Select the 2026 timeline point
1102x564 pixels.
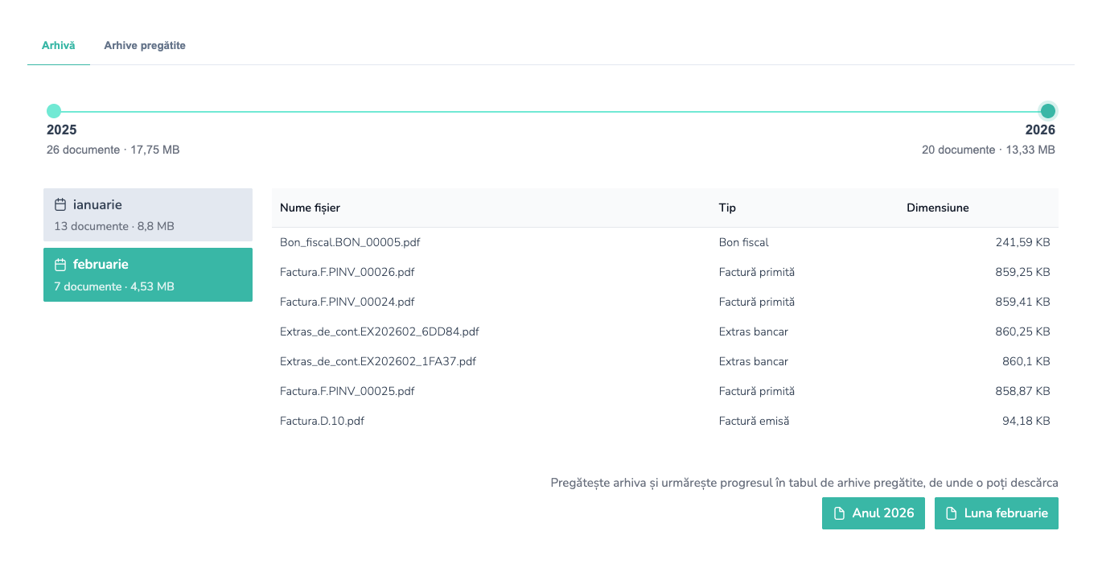coord(1047,111)
